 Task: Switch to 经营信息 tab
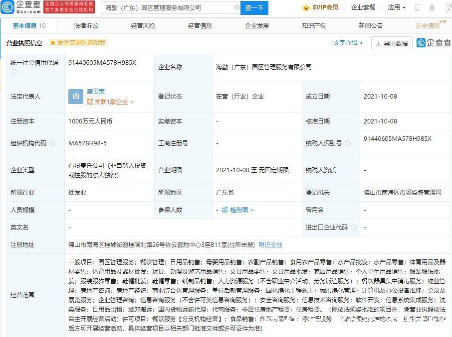tap(200, 25)
